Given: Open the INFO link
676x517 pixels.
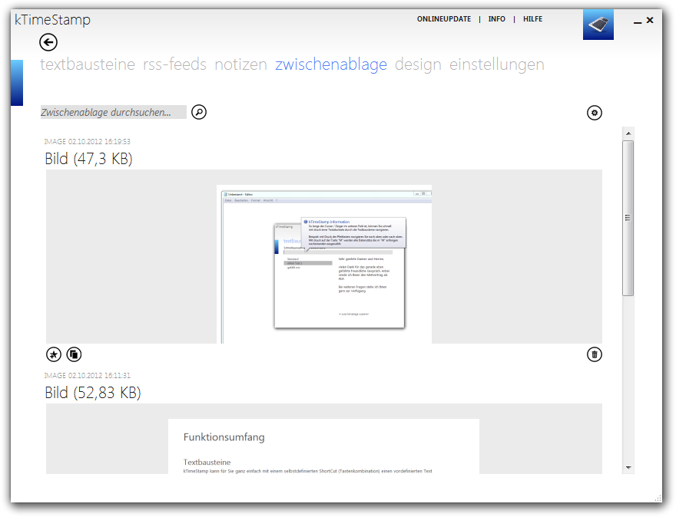Looking at the screenshot, I should tap(497, 19).
